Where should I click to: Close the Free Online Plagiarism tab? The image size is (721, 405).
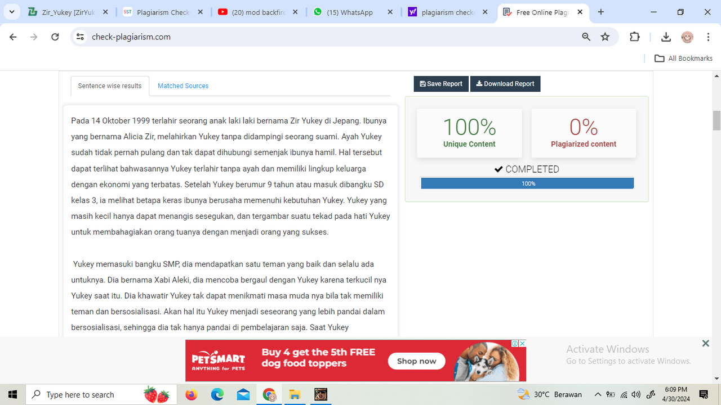tap(580, 12)
